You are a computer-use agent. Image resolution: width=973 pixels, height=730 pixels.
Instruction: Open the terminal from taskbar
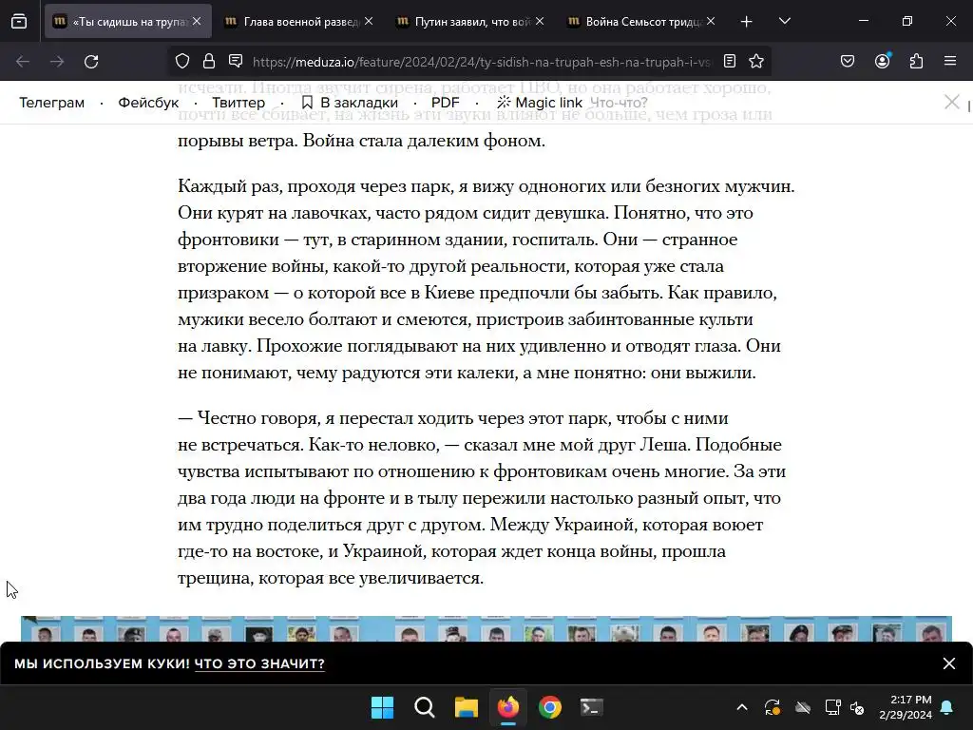pos(591,707)
